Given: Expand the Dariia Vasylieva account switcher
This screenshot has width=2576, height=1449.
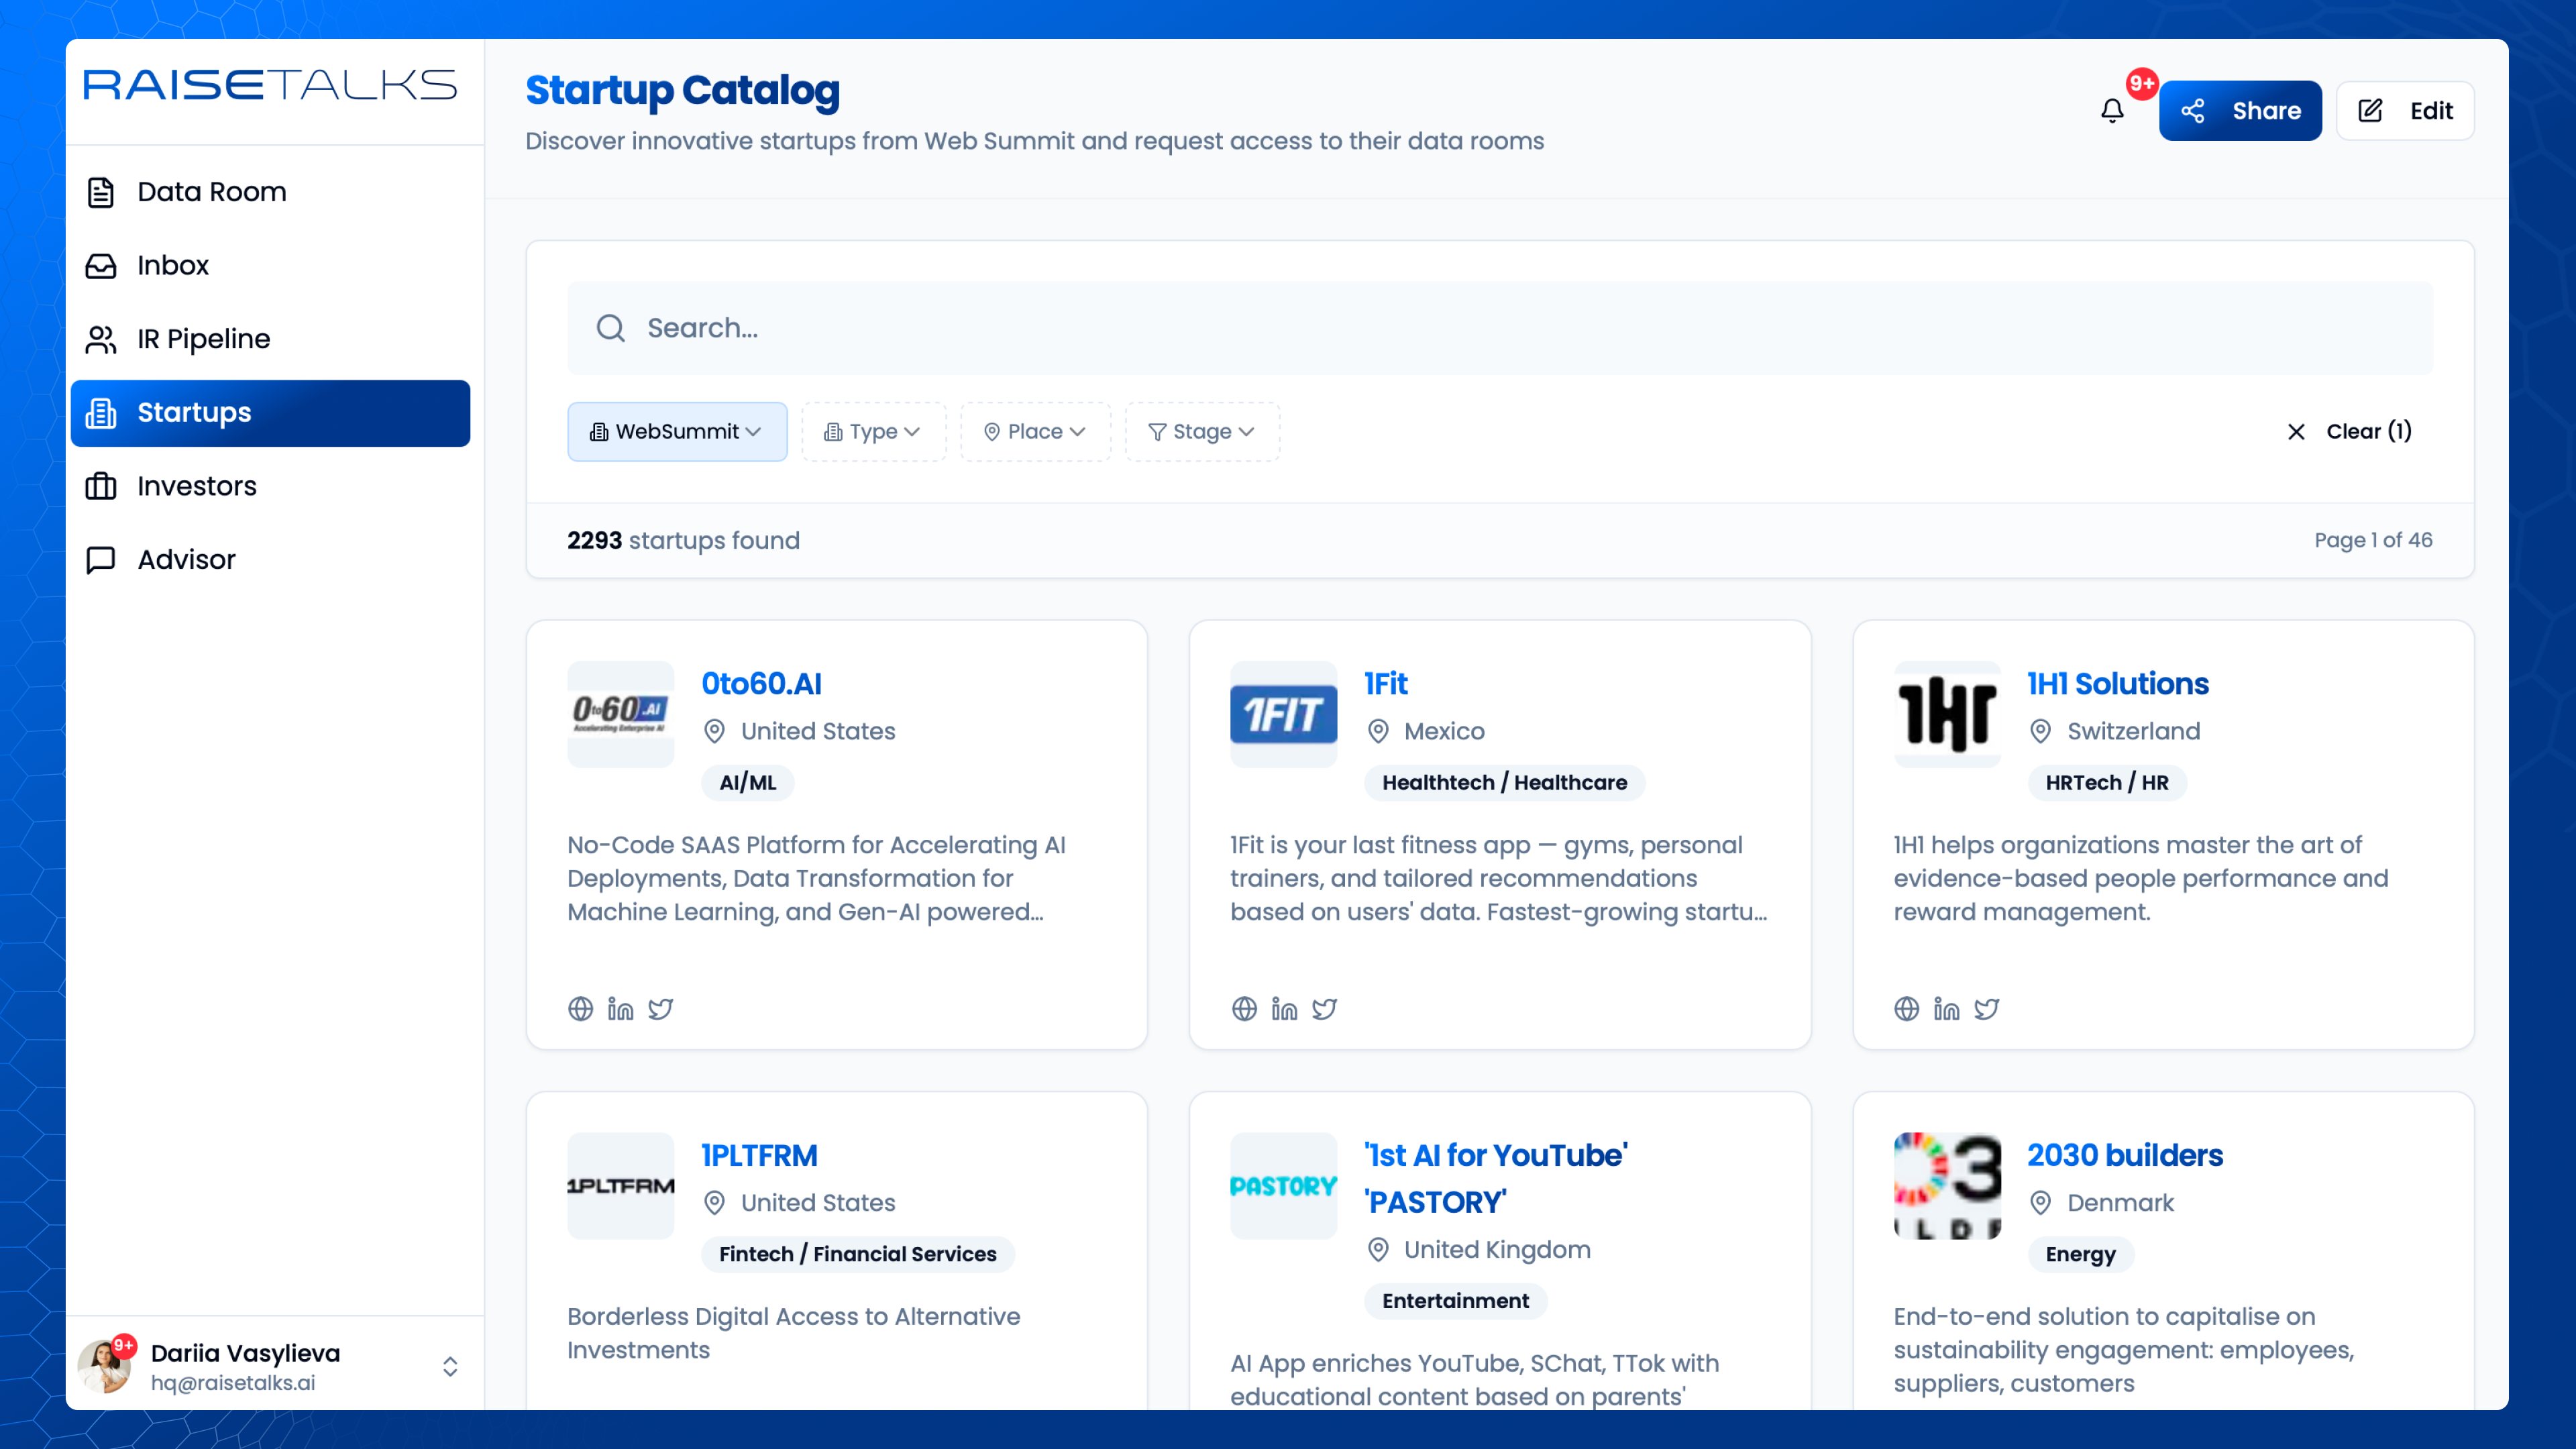Looking at the screenshot, I should click(x=450, y=1366).
